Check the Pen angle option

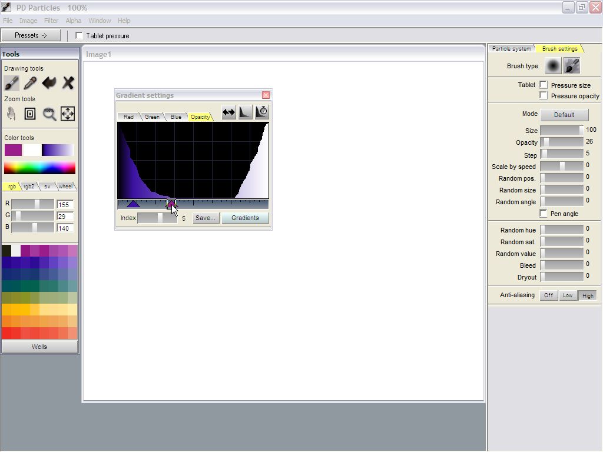tap(544, 214)
